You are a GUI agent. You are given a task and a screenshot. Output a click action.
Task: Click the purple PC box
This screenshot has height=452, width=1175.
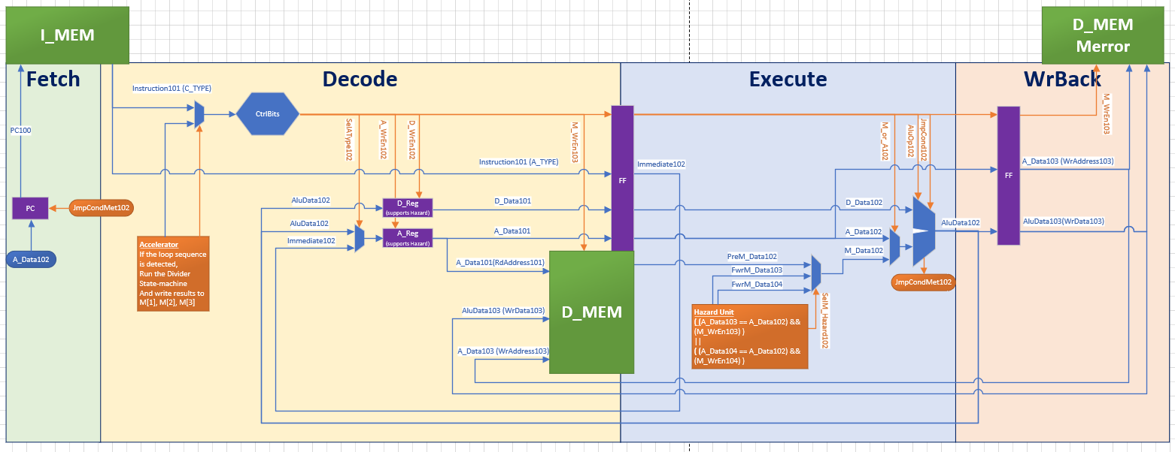click(x=30, y=208)
